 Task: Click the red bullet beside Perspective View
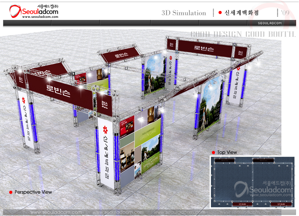pyautogui.click(x=11, y=192)
